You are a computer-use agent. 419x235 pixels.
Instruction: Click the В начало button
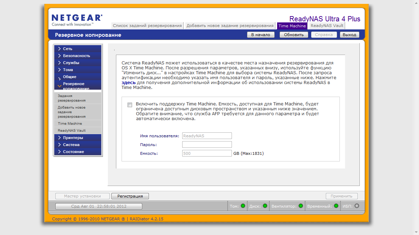261,35
